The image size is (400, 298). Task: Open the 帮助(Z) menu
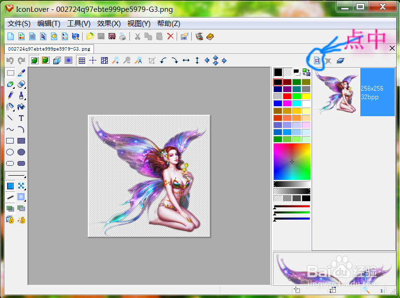point(169,24)
